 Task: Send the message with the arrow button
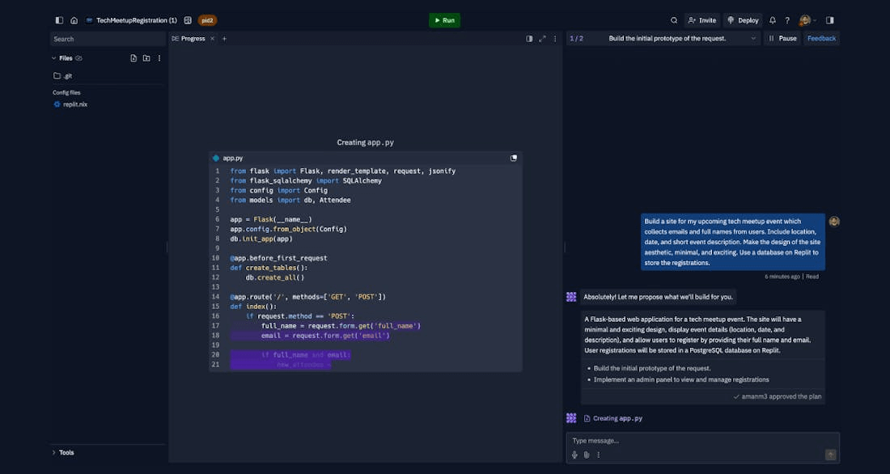pyautogui.click(x=830, y=455)
